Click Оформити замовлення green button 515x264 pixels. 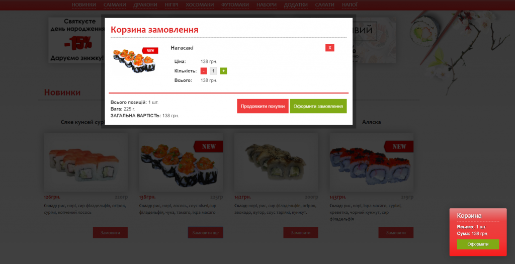coord(318,106)
